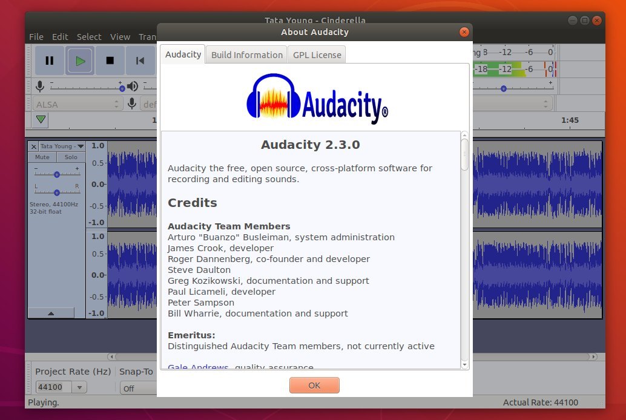626x420 pixels.
Task: Open the Project Rate dropdown arrow
Action: pos(79,387)
